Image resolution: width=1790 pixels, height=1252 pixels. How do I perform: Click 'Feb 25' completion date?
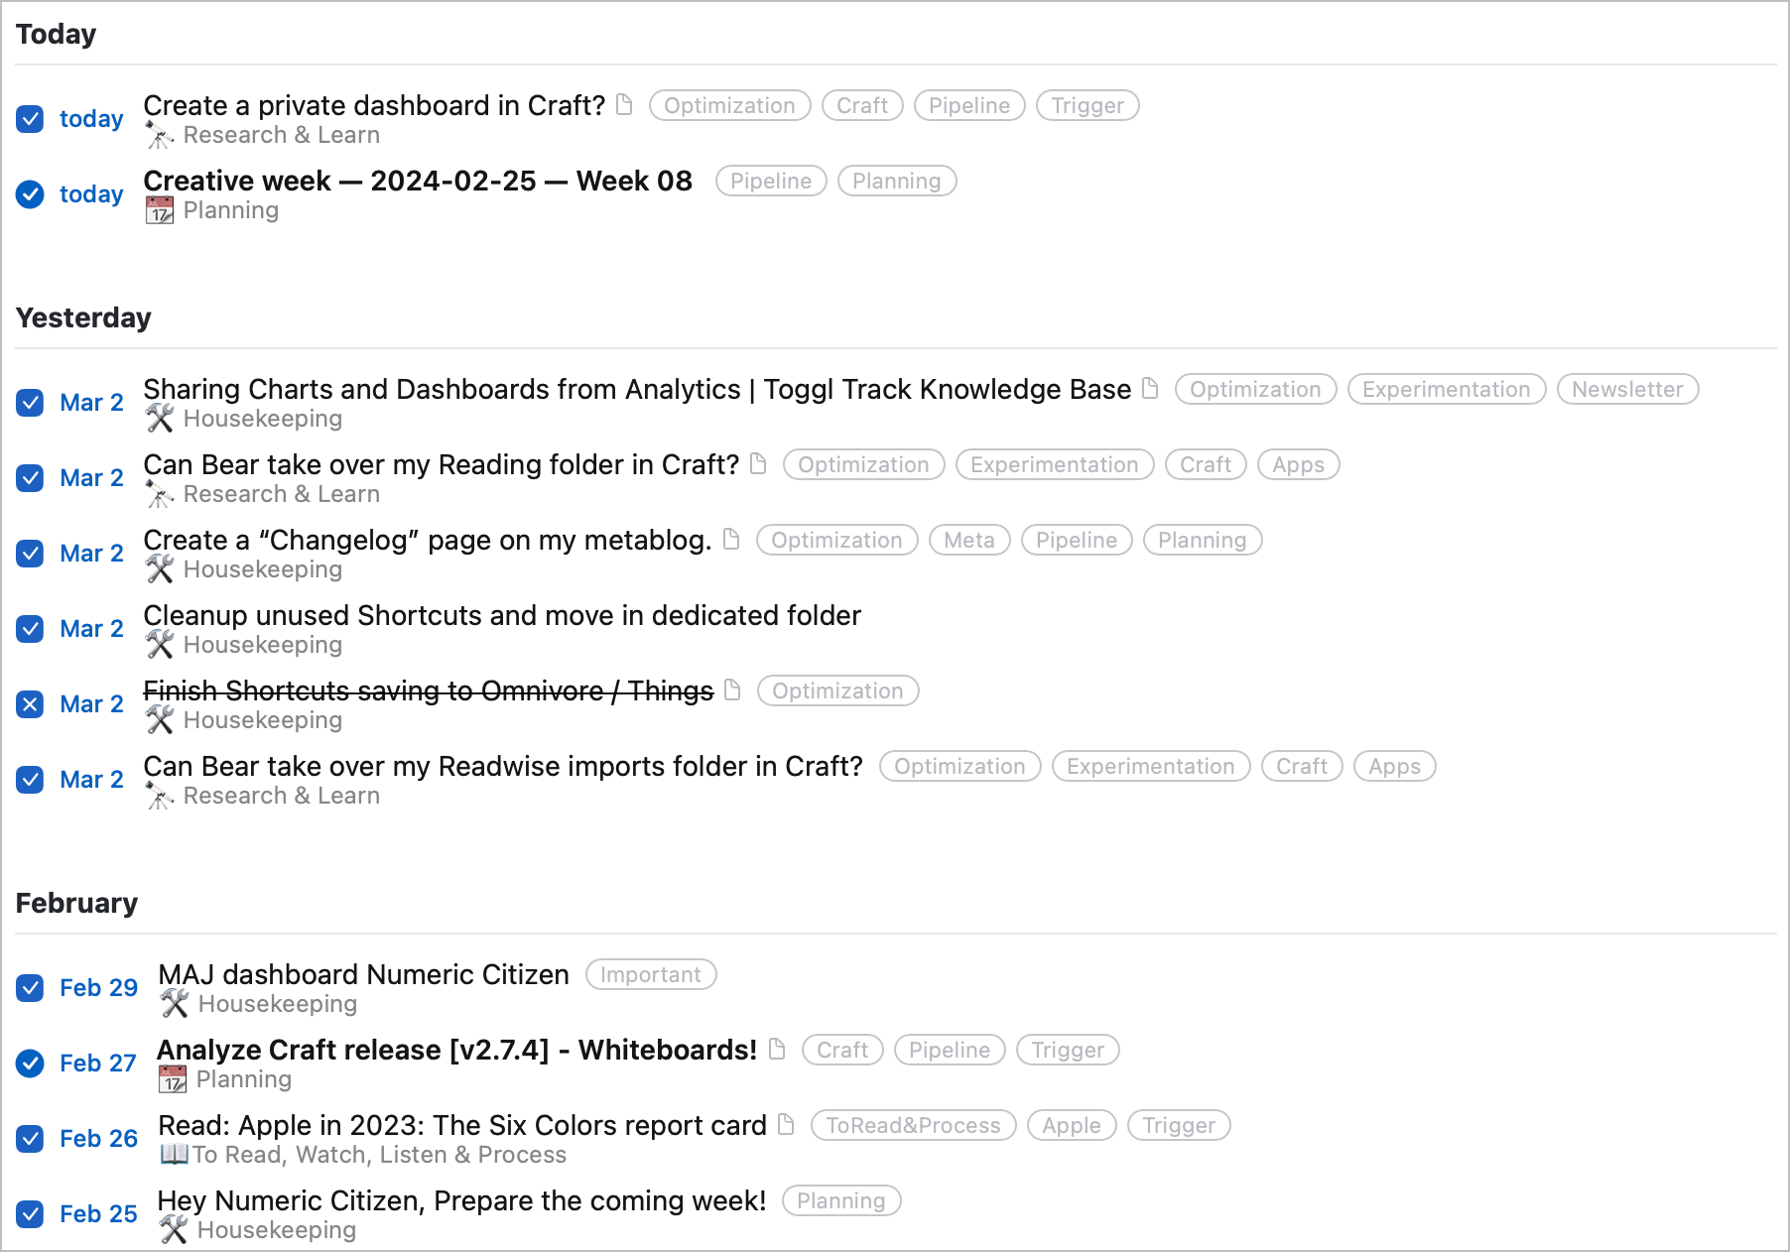[x=98, y=1214]
